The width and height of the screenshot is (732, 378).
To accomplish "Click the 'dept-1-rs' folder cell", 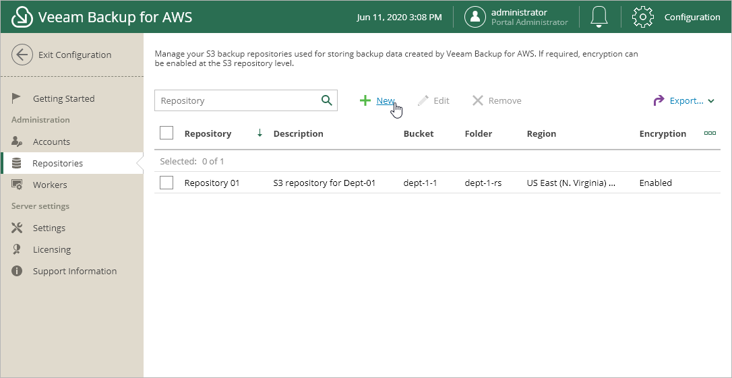I will click(483, 183).
